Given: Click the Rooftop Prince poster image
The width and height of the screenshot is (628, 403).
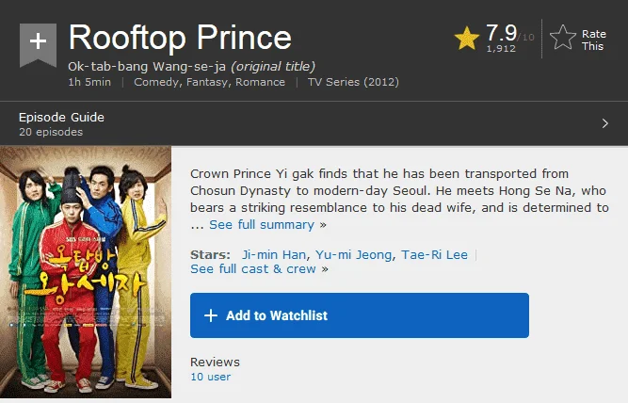Looking at the screenshot, I should [86, 272].
